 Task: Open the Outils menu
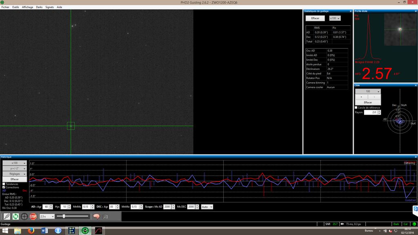(x=16, y=7)
